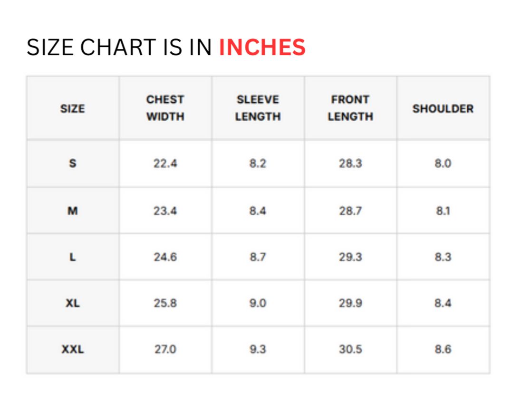Click the SIZE CHART IS IN title text
Image resolution: width=521 pixels, height=401 pixels.
point(119,47)
